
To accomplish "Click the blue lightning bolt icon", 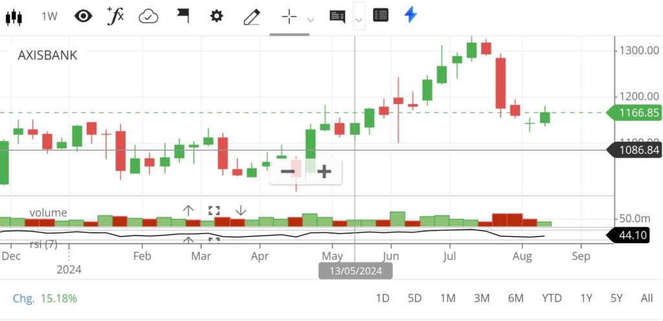I will coord(410,15).
